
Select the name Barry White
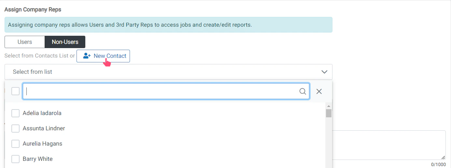point(37,159)
